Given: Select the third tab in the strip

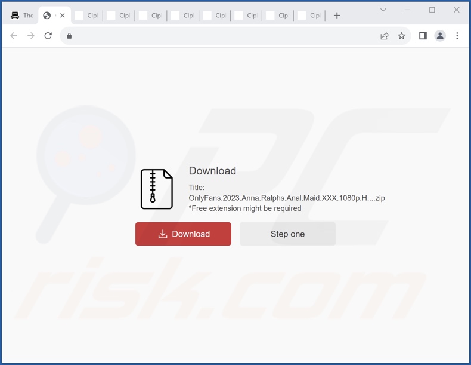Looking at the screenshot, I should point(86,16).
